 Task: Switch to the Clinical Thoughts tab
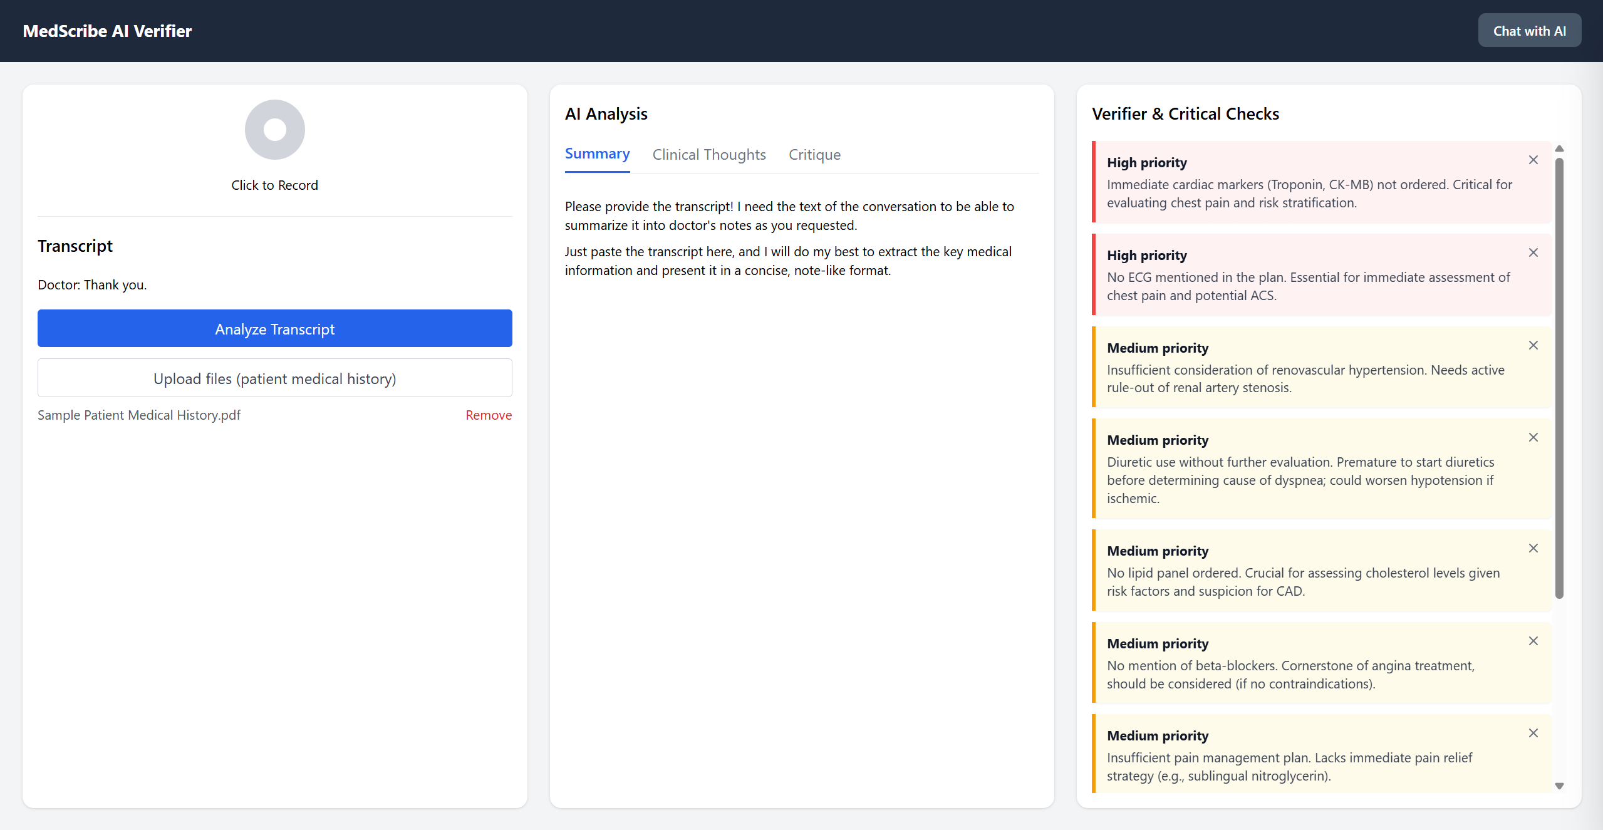(x=708, y=155)
